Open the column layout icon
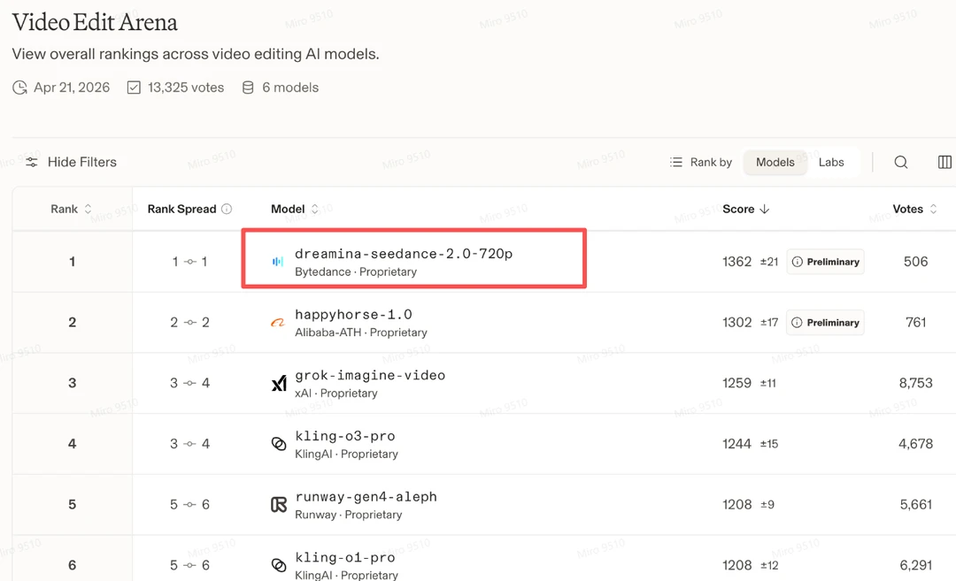The height and width of the screenshot is (581, 956). [x=944, y=162]
